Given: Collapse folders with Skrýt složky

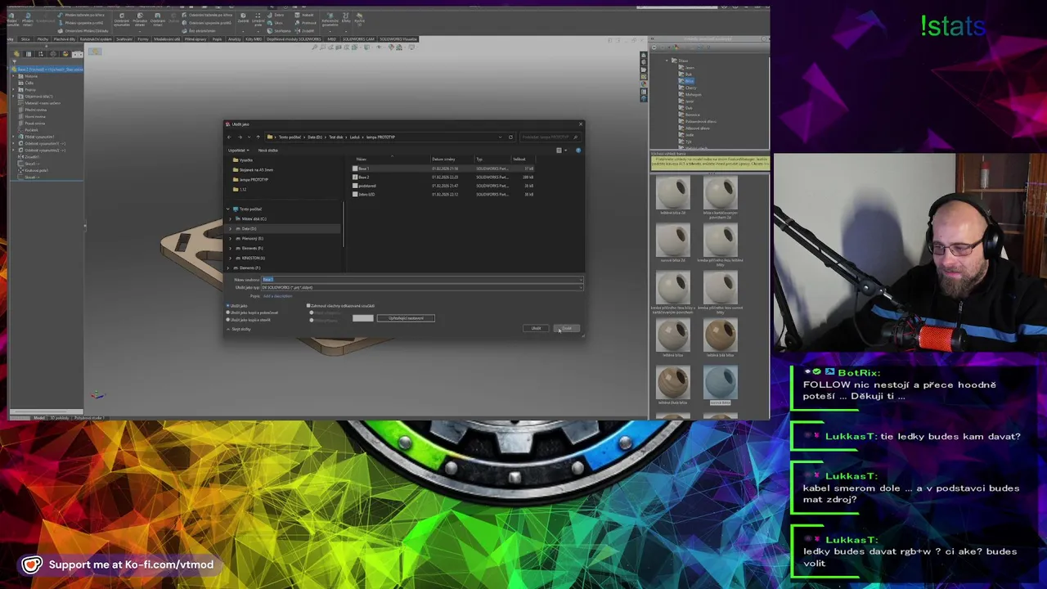Looking at the screenshot, I should pos(237,329).
